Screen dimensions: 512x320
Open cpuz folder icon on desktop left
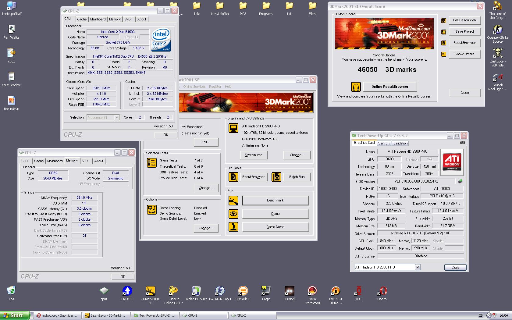(x=12, y=55)
